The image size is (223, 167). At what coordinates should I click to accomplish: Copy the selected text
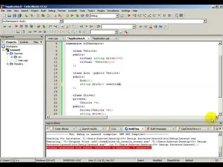click(43, 16)
